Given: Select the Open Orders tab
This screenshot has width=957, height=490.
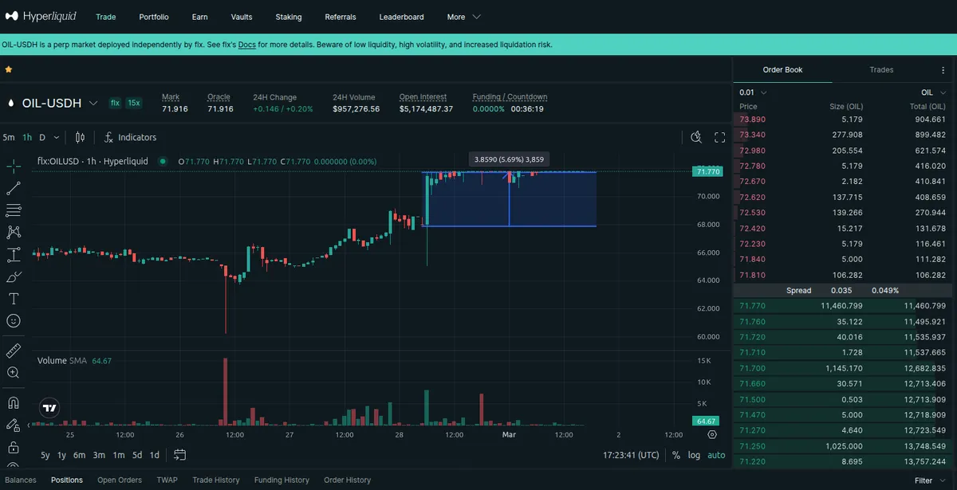Looking at the screenshot, I should pyautogui.click(x=120, y=480).
